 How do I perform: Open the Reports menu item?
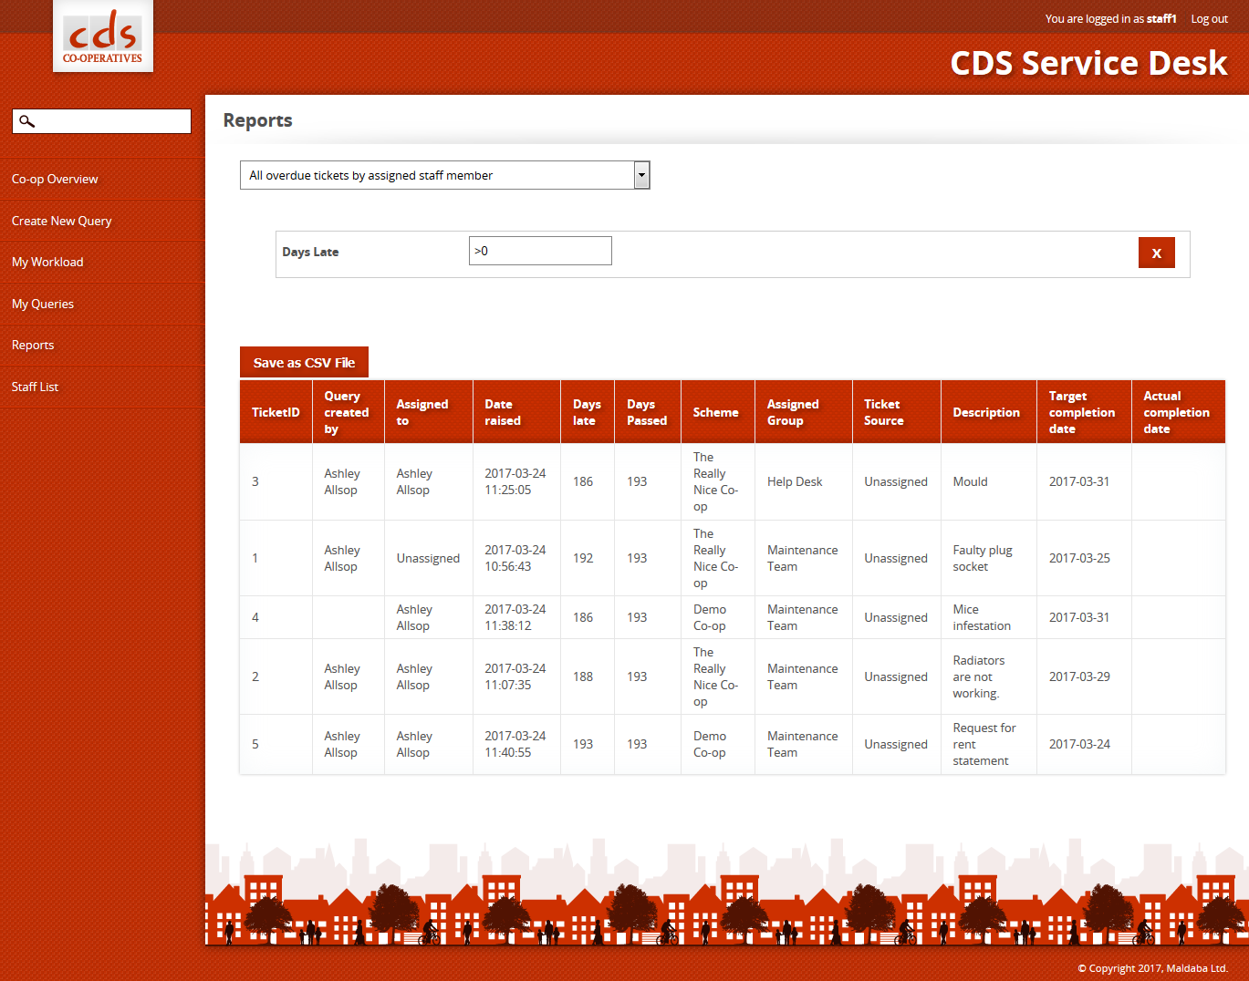(x=33, y=346)
